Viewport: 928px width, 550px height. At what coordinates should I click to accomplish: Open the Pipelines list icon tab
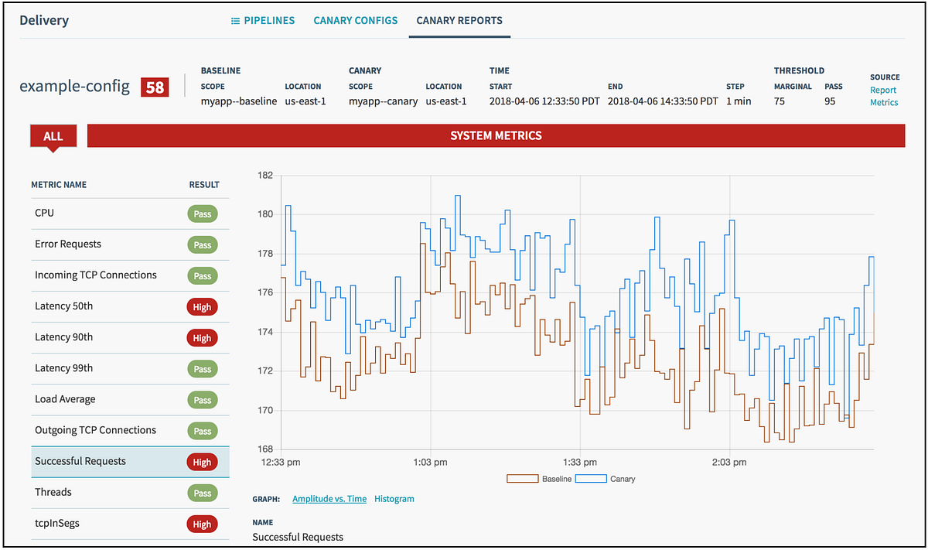[x=263, y=21]
